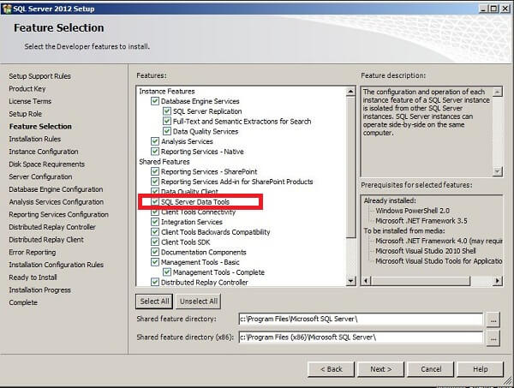Click Reporting Services Configuration step
Image resolution: width=514 pixels, height=388 pixels.
point(58,214)
